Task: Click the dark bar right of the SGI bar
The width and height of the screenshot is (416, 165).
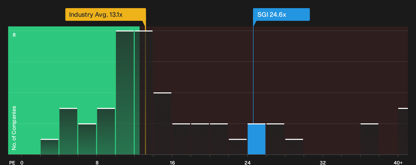Action: tap(275, 139)
